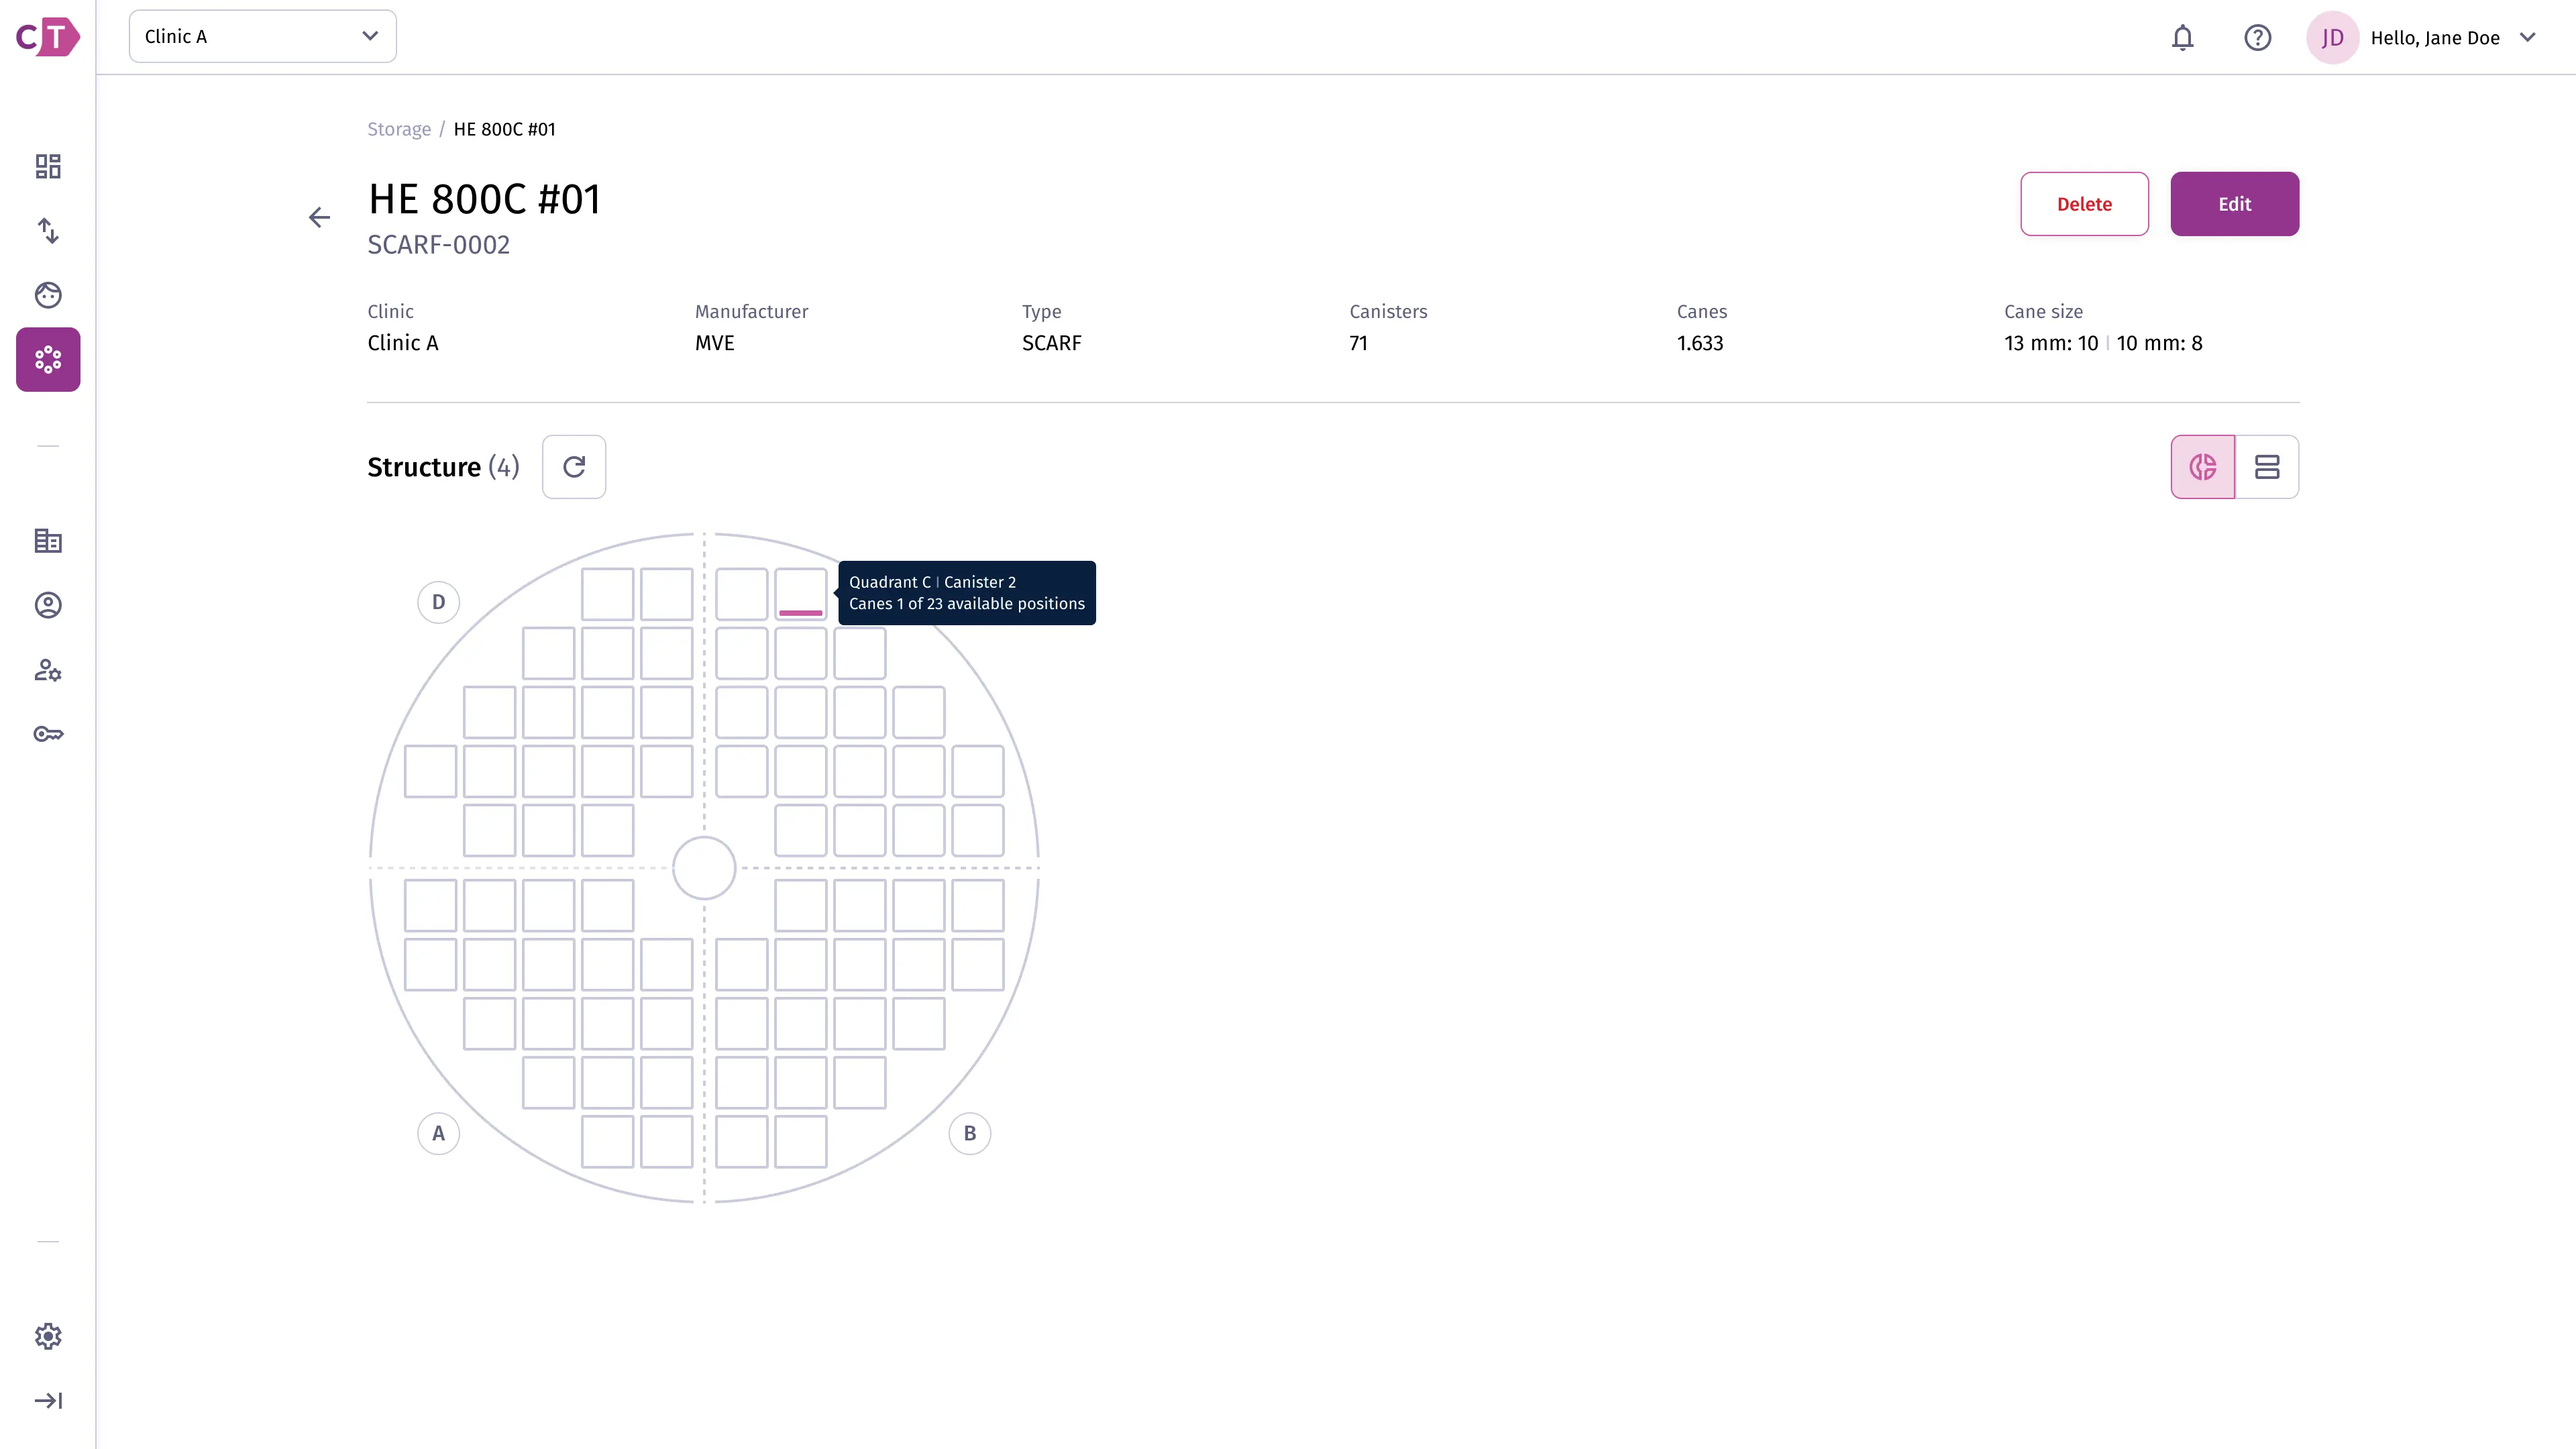The width and height of the screenshot is (2576, 1449).
Task: Click the Canes value 1.633
Action: pos(1700,343)
